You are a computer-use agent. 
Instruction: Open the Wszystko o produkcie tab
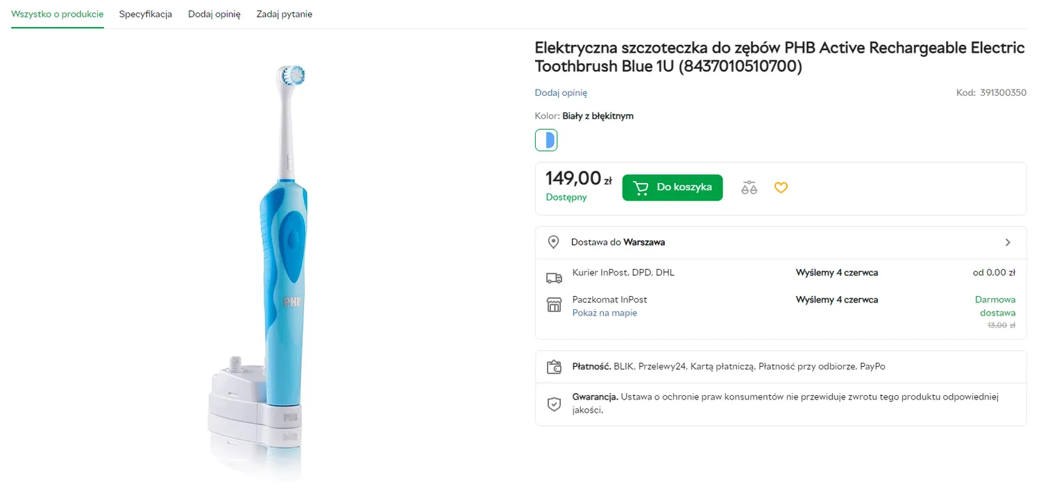coord(58,14)
